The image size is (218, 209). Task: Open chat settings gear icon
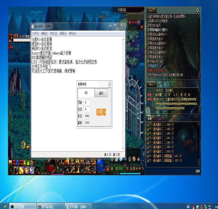point(197,10)
